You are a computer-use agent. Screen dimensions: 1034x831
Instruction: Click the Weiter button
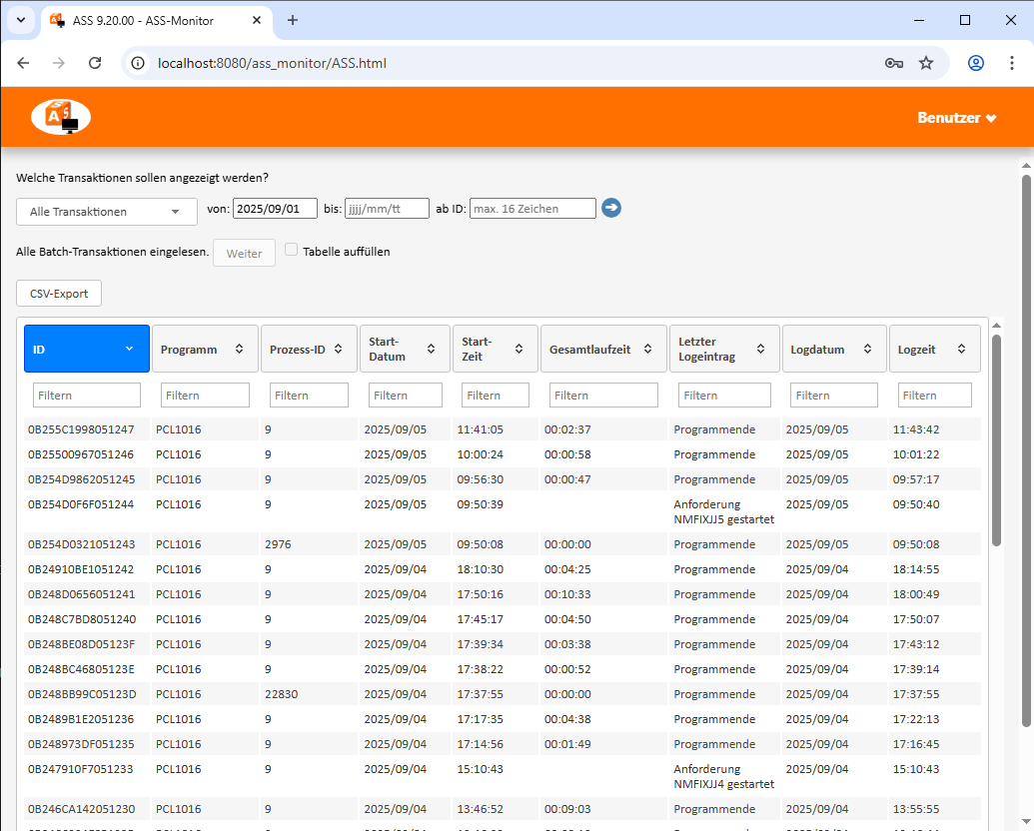[x=244, y=254]
